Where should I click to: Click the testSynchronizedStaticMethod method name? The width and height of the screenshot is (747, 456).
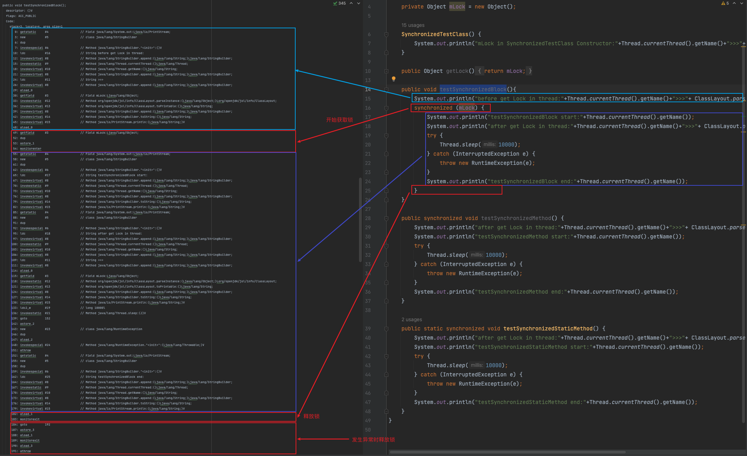(x=548, y=329)
